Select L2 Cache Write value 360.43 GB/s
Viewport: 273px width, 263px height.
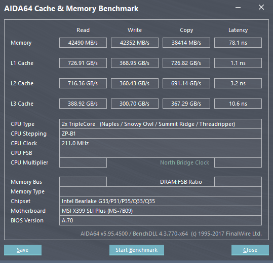pos(135,83)
